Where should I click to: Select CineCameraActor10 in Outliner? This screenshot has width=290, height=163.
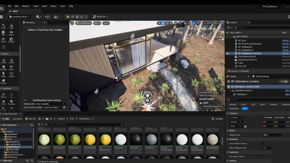(x=247, y=60)
